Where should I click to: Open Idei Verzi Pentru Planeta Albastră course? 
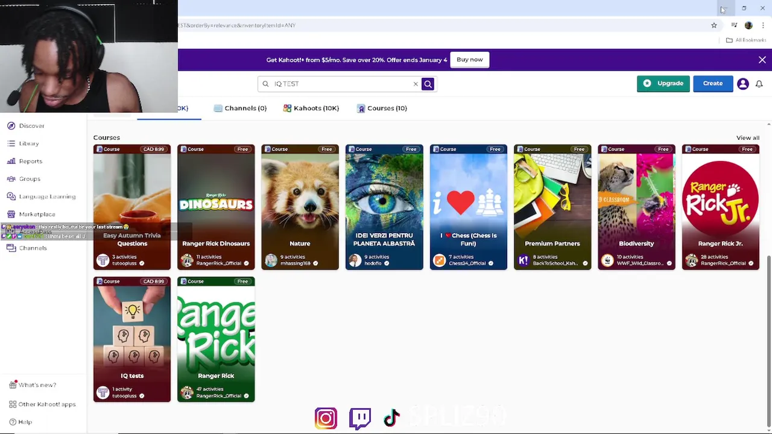[384, 207]
